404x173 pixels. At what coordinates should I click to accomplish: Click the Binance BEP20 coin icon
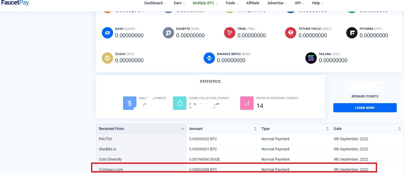click(209, 58)
